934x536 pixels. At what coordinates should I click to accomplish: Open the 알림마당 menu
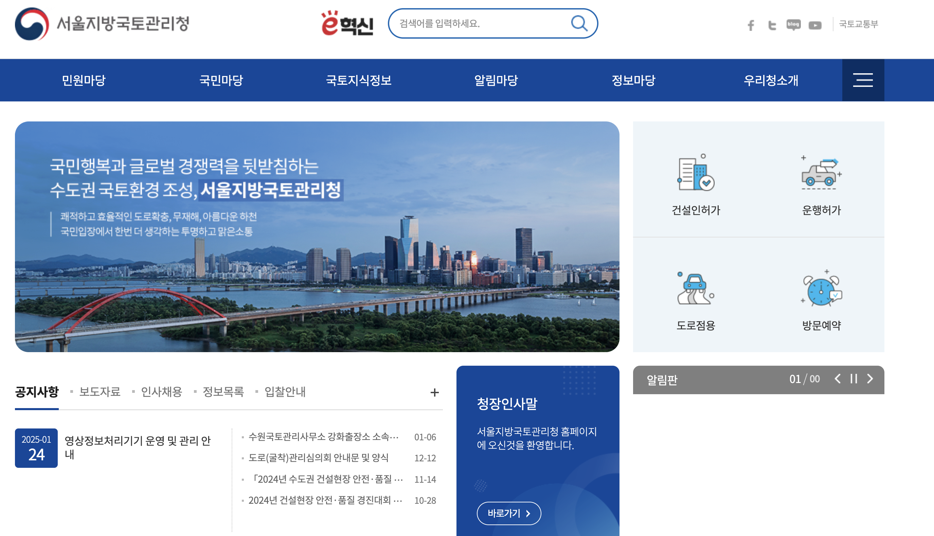click(x=496, y=80)
